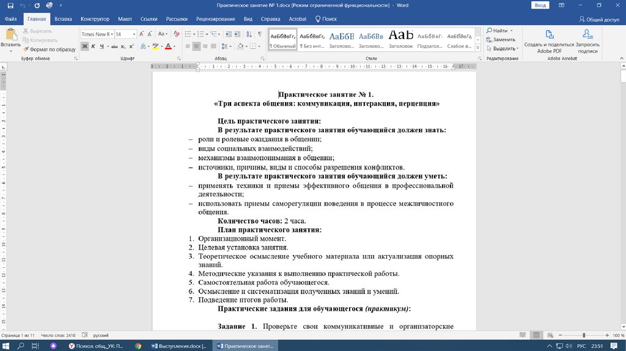Click the Format Painter (Формат по образцу) button
Screen dimensions: 626x351
49,49
